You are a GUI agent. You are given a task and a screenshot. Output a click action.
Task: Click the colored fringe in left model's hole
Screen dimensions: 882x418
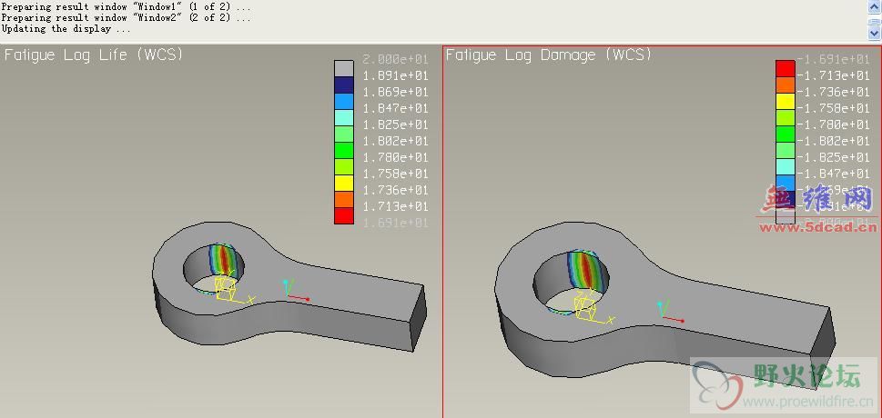[x=222, y=260]
